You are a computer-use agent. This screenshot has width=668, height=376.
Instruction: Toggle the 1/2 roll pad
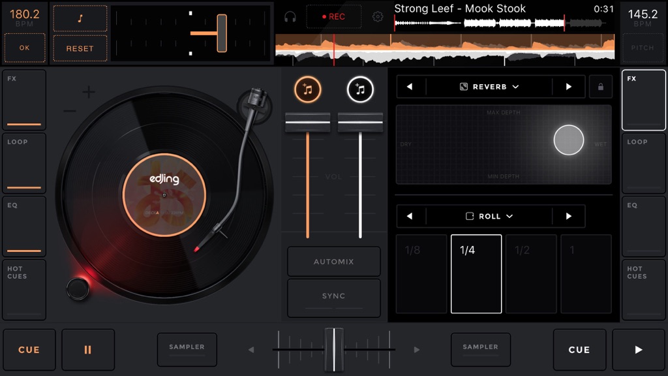[x=531, y=274]
